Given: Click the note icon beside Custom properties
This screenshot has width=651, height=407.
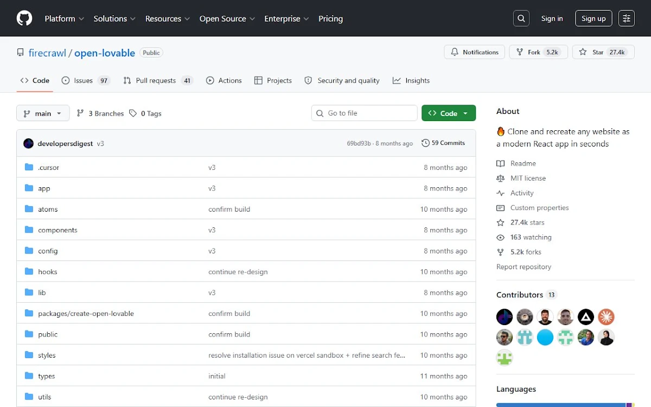Looking at the screenshot, I should (x=500, y=208).
